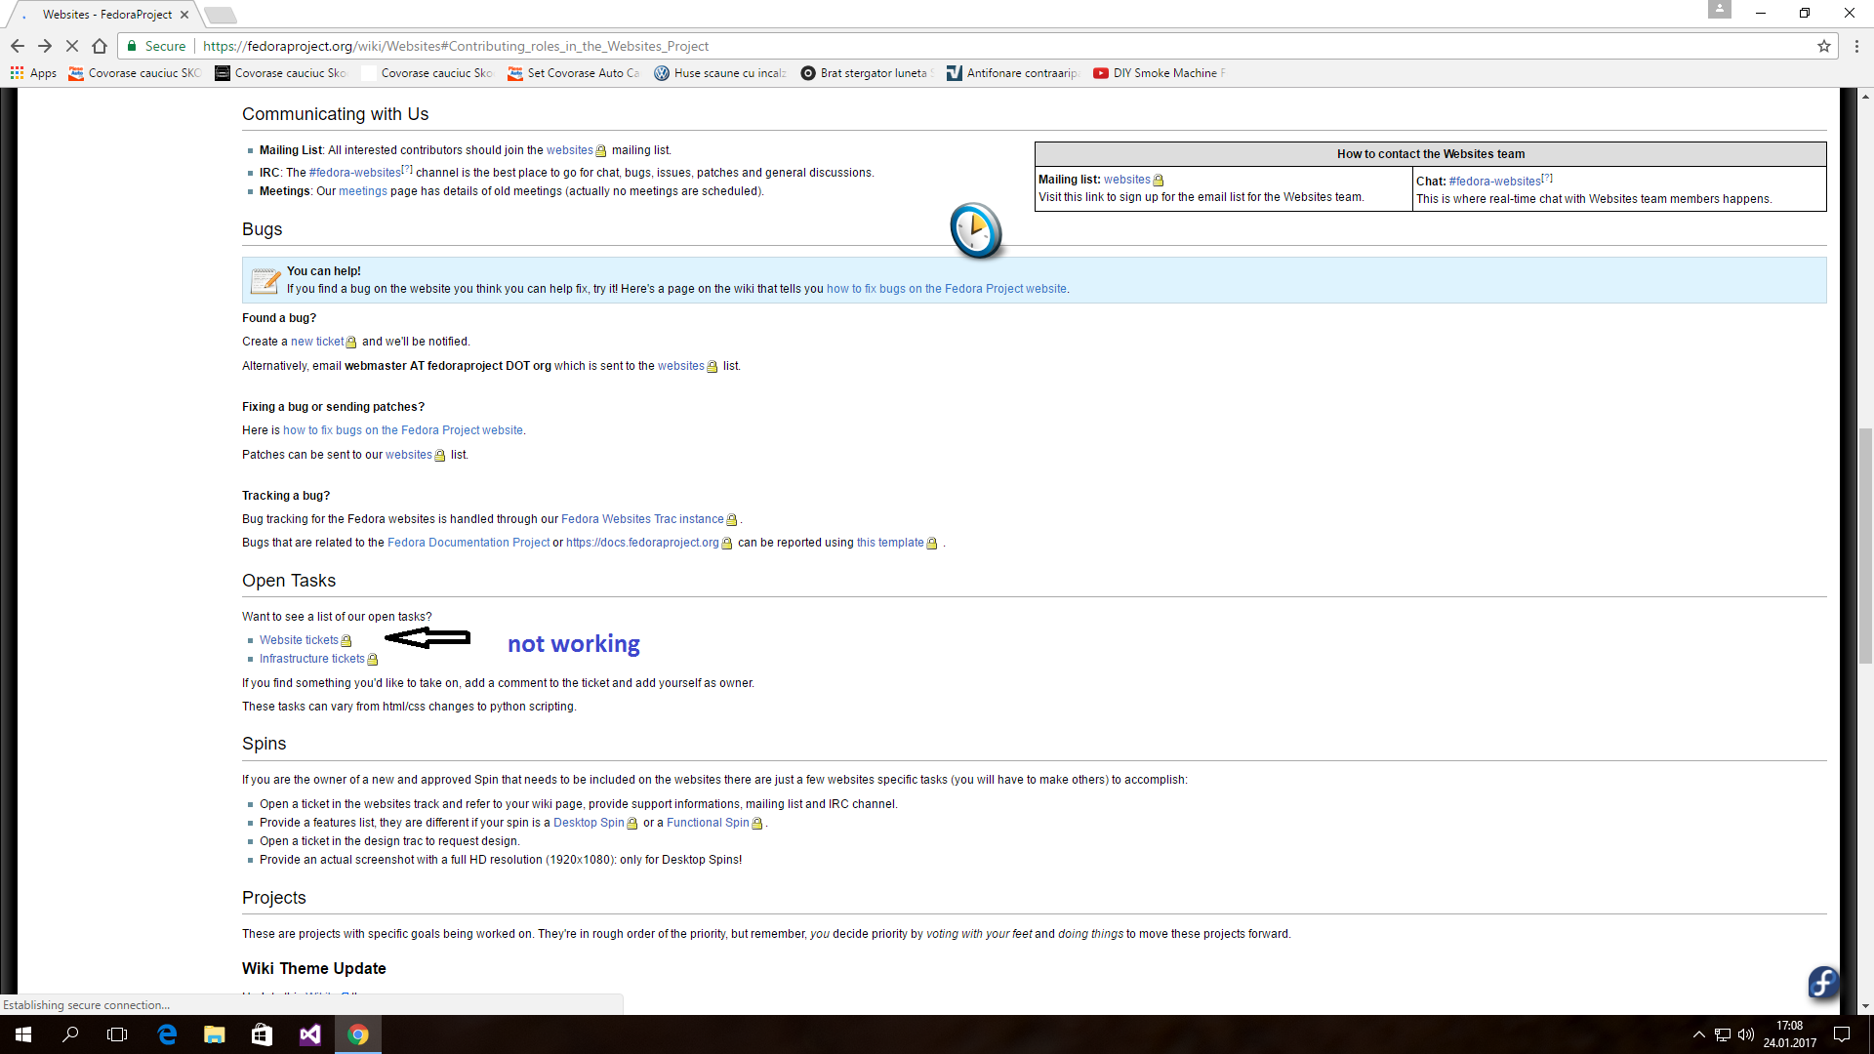
Task: Go to the Home page icon
Action: [100, 46]
